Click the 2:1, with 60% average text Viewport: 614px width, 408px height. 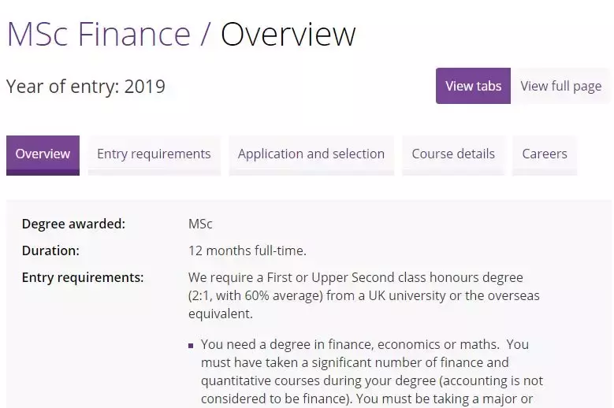(257, 295)
